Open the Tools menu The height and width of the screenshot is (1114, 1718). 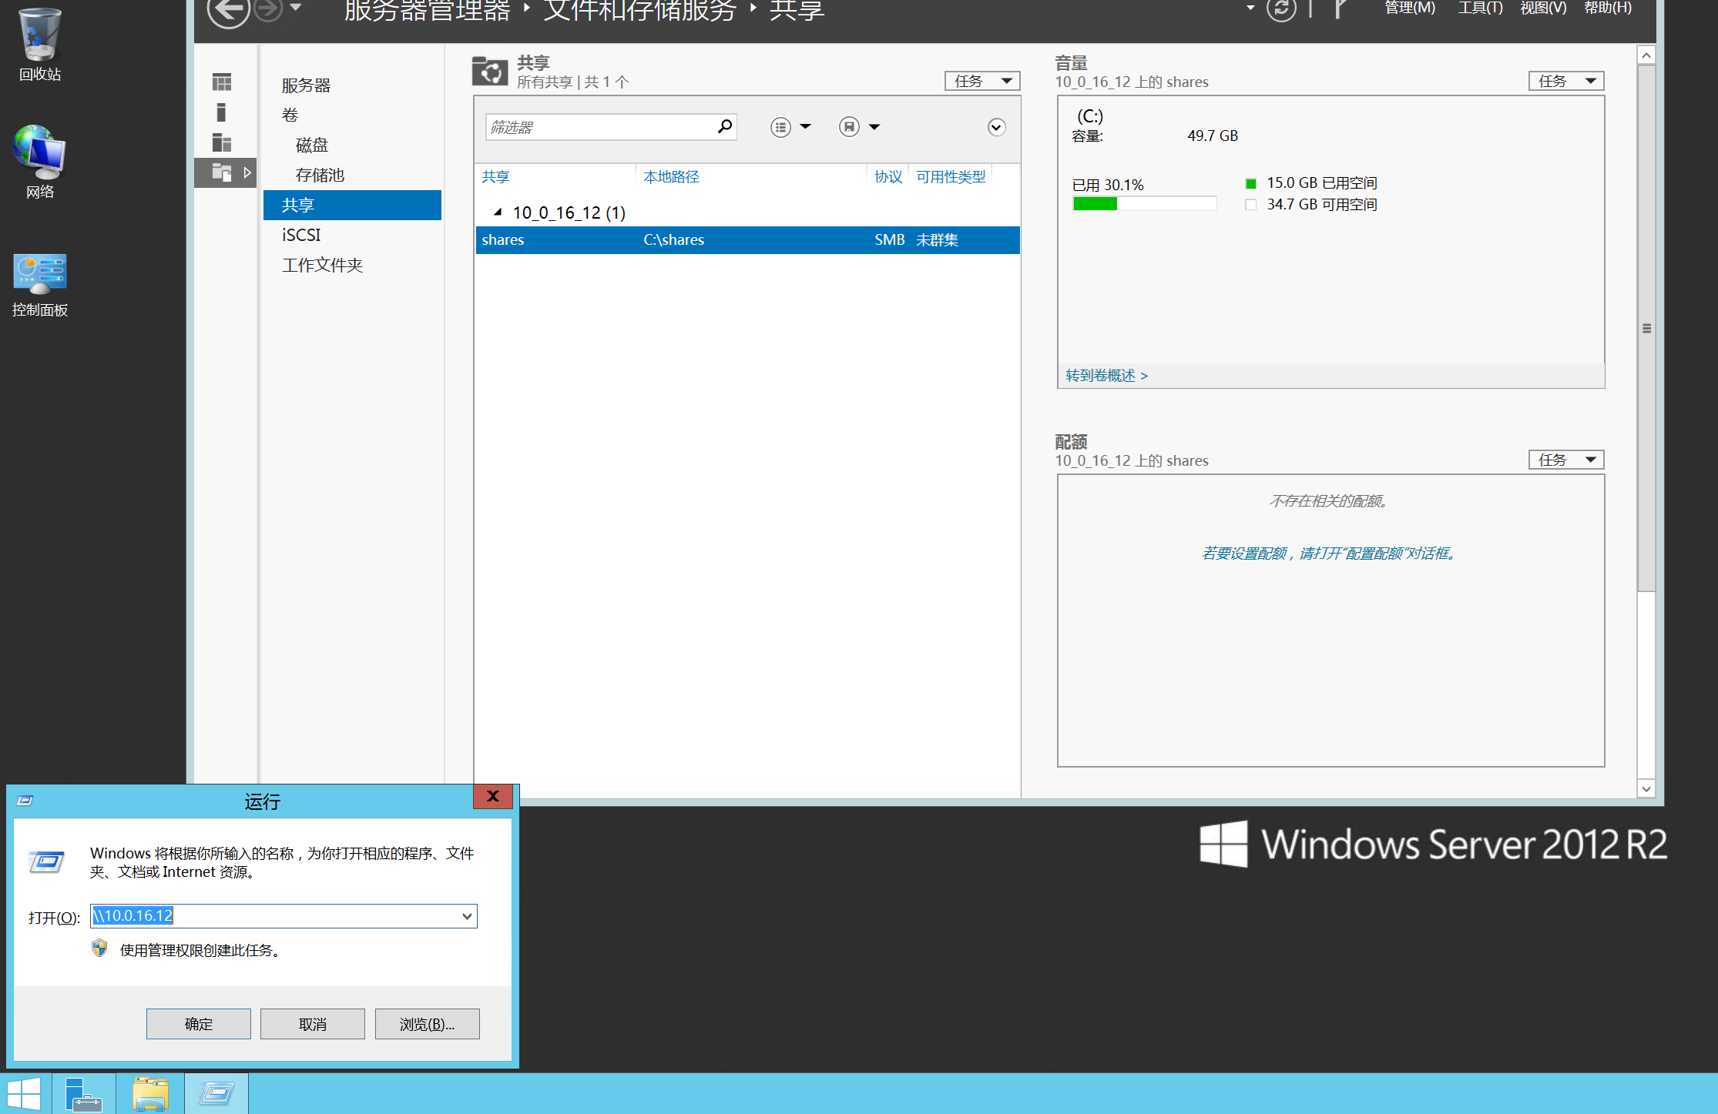click(1479, 8)
